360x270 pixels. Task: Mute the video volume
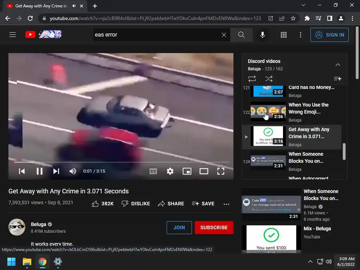coord(72,171)
